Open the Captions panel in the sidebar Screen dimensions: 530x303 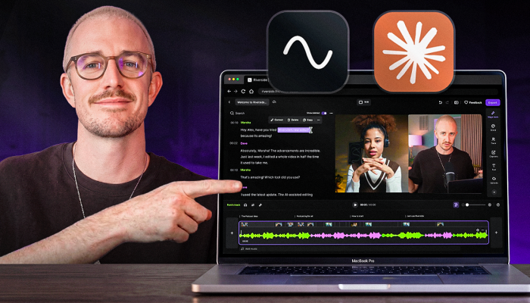494,154
